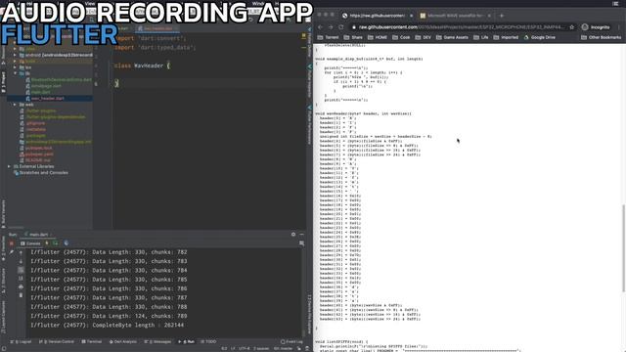The image size is (626, 352).
Task: Go back in the Chrome browser
Action: click(x=320, y=27)
